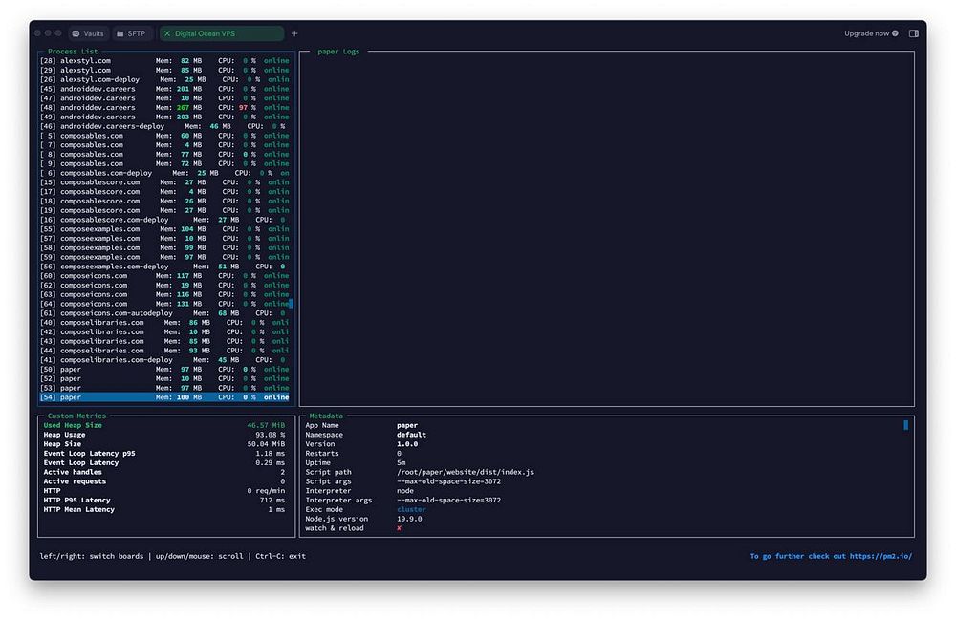956x619 pixels.
Task: Click the Used Heap Size metric row
Action: click(x=164, y=425)
